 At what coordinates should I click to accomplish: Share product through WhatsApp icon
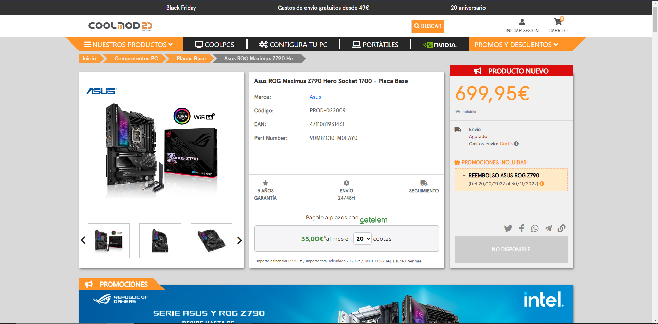[x=535, y=228]
